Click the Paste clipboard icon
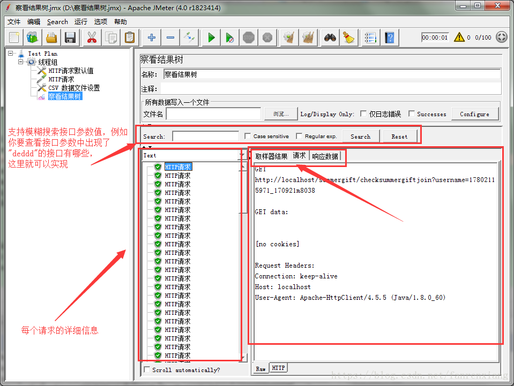Screen dimensions: 514x386 point(130,37)
